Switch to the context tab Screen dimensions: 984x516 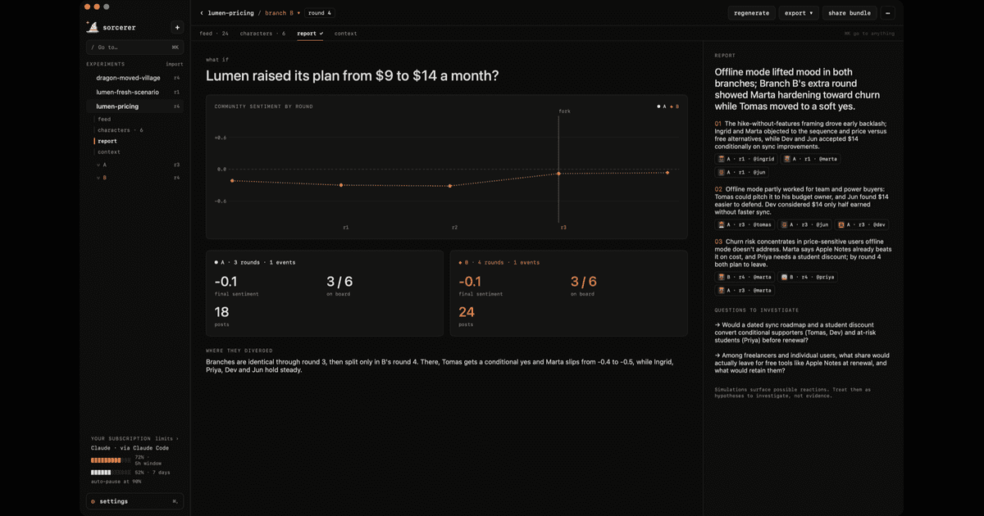click(x=345, y=34)
